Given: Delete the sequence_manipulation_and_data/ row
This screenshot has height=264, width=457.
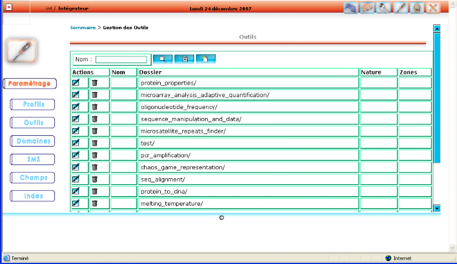Looking at the screenshot, I should 94,119.
